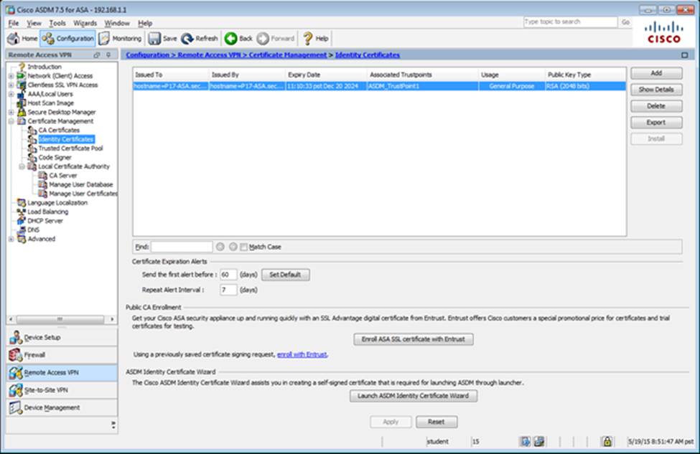Collapse the Certificate Management tree node
Screen dimensions: 700x454
coord(11,121)
